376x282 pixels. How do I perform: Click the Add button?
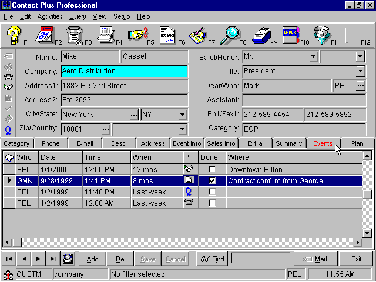click(x=92, y=259)
